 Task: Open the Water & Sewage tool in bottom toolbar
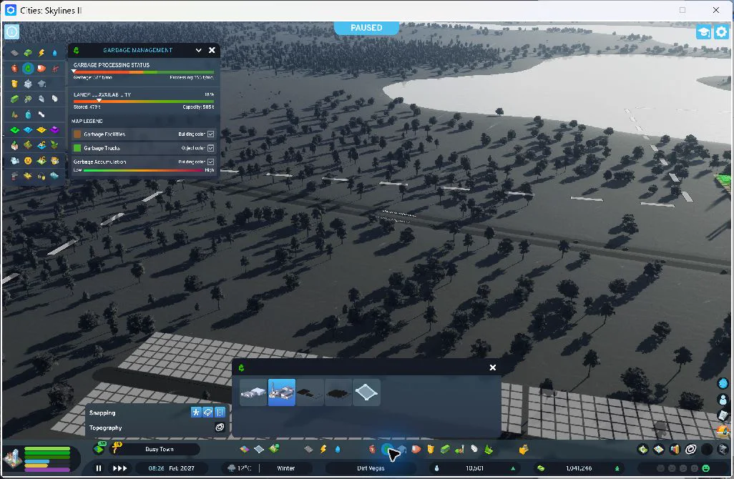click(x=338, y=449)
